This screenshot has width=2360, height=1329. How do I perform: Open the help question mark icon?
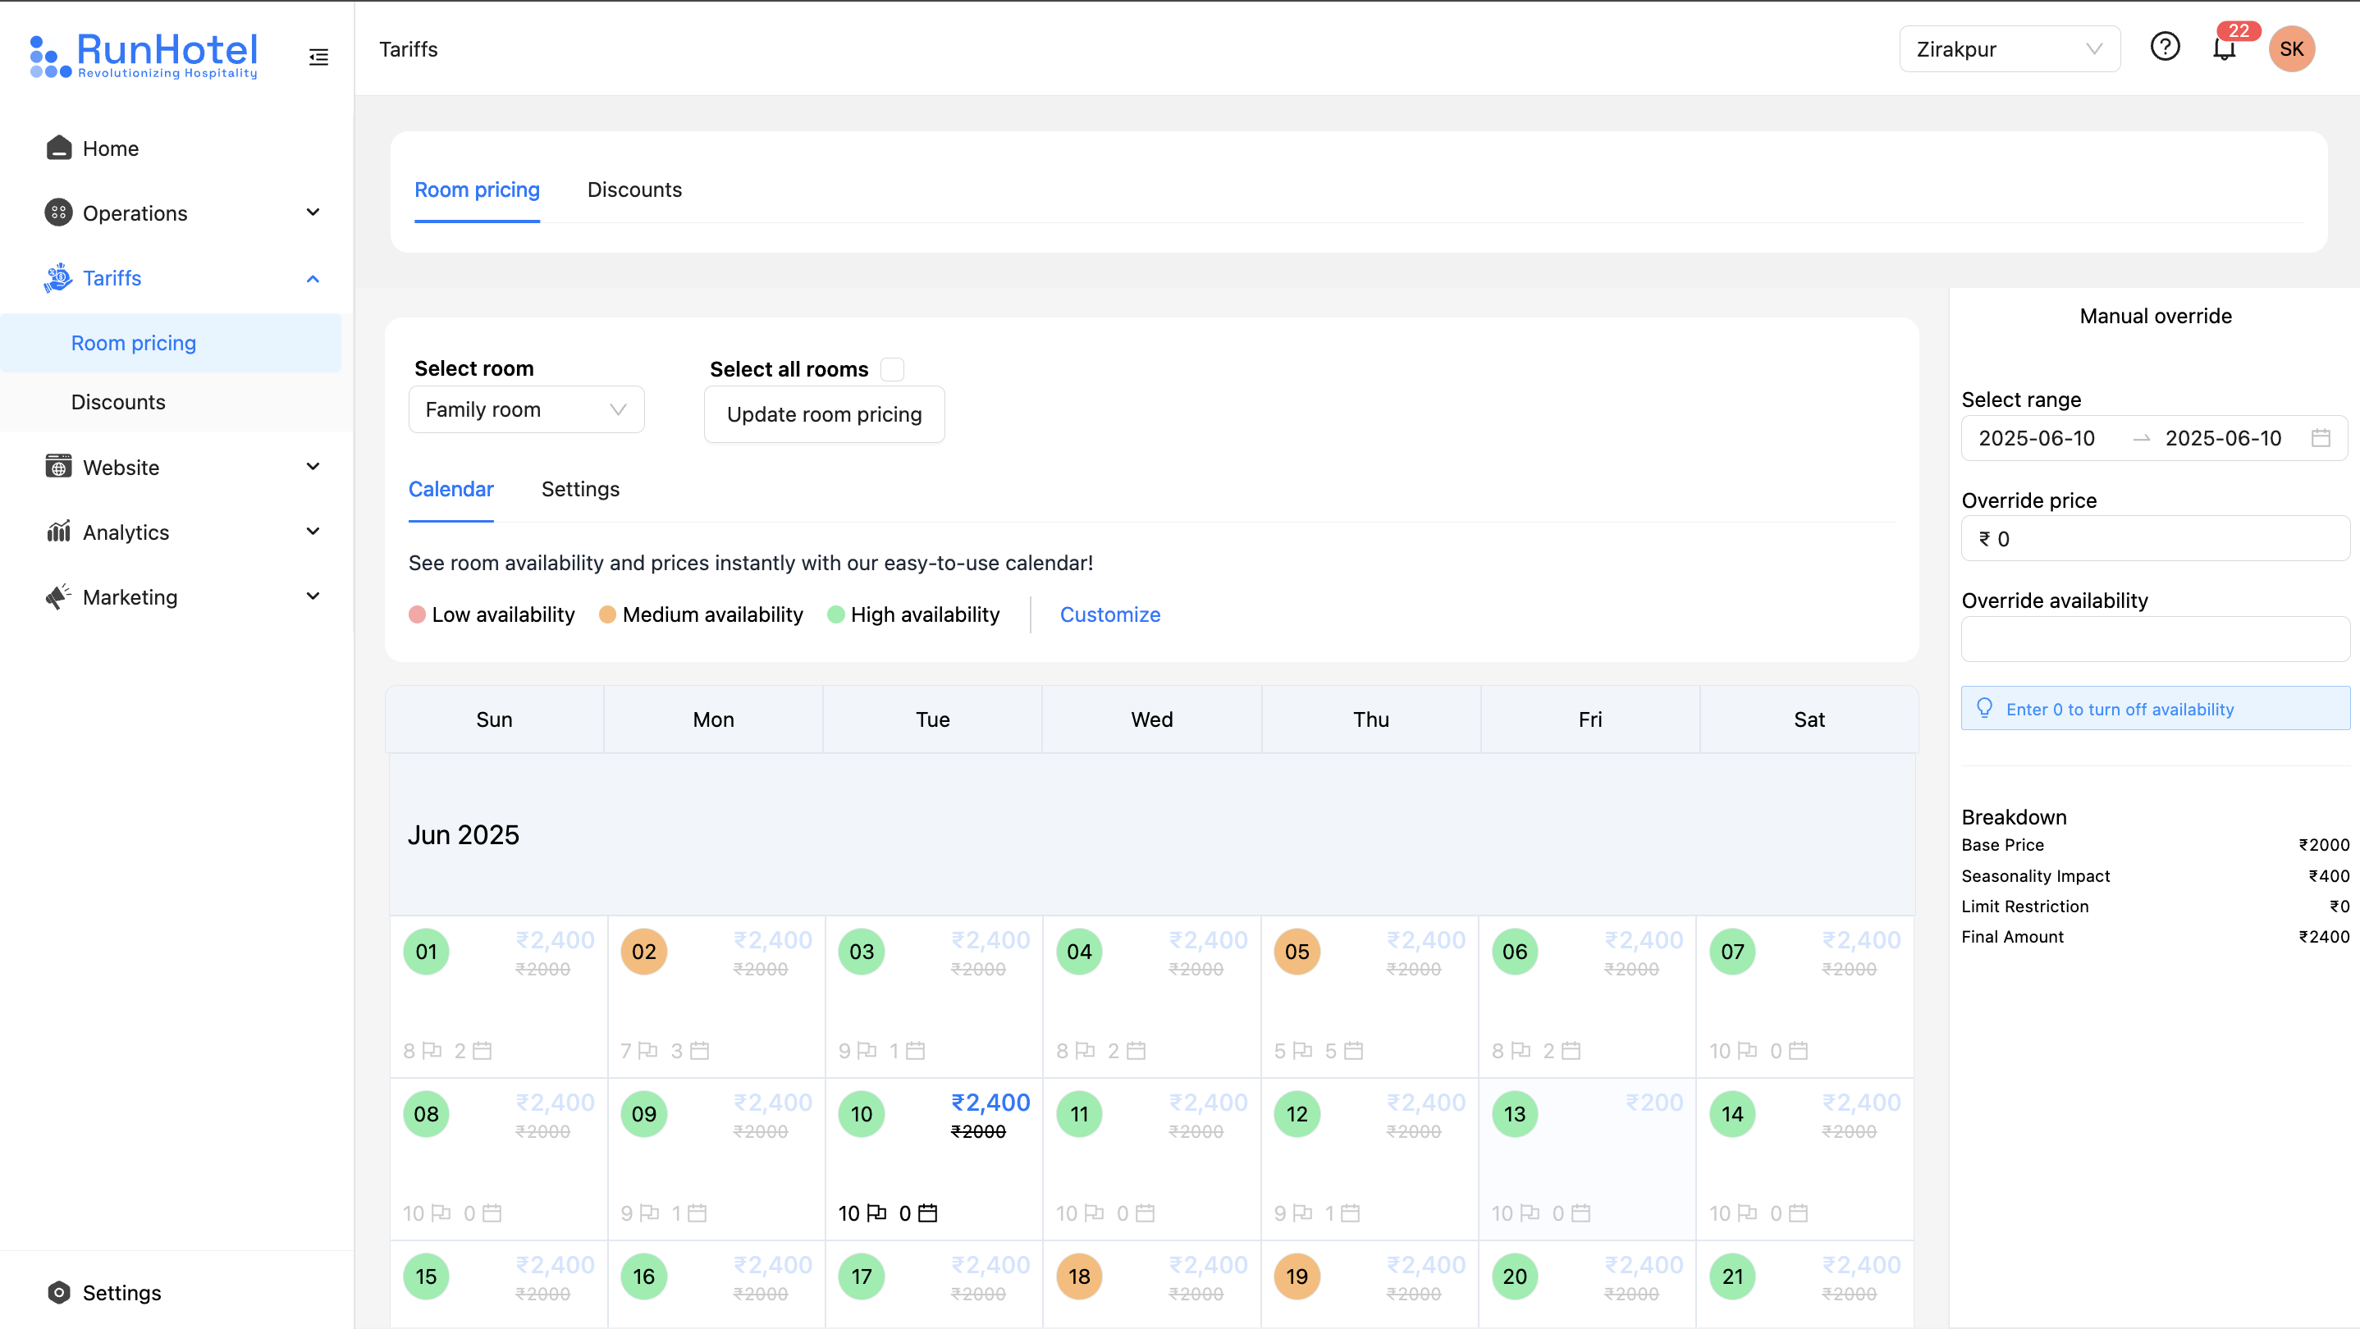point(2165,47)
